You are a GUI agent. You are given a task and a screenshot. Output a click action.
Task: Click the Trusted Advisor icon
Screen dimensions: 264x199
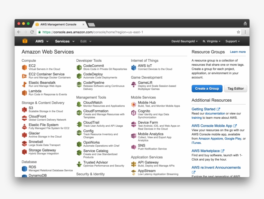79,163
